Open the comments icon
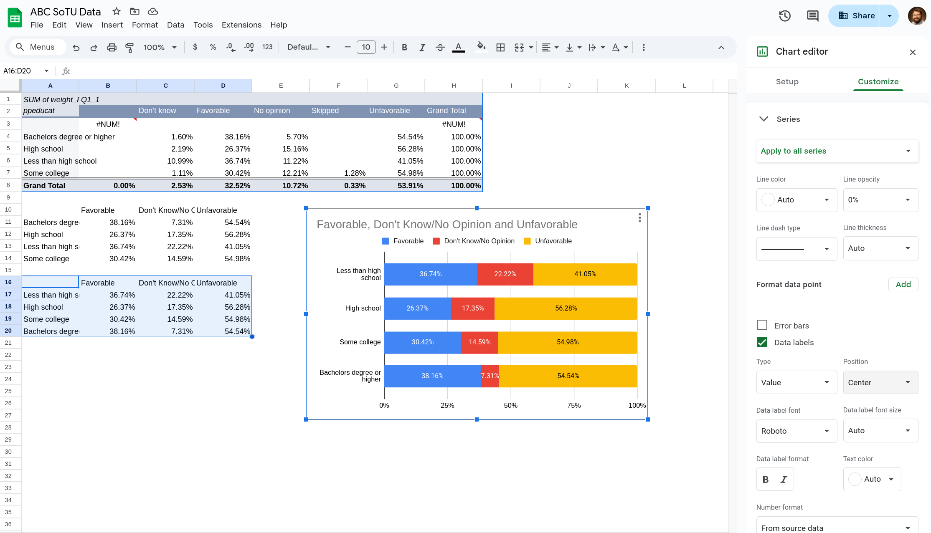 (812, 16)
